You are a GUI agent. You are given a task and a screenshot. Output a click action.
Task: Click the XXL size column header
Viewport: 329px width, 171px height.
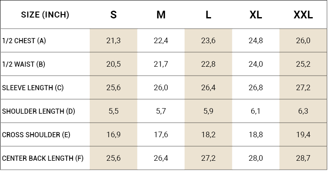click(303, 15)
